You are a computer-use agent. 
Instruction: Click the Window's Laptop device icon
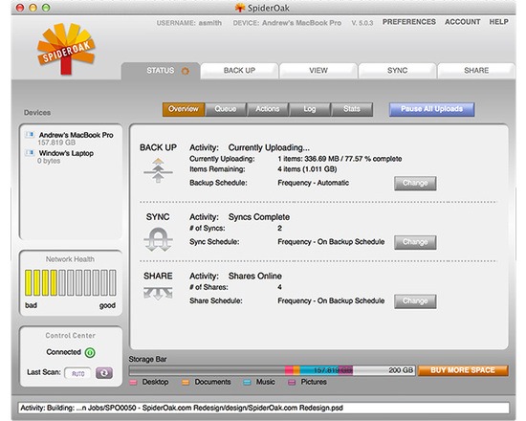(30, 153)
